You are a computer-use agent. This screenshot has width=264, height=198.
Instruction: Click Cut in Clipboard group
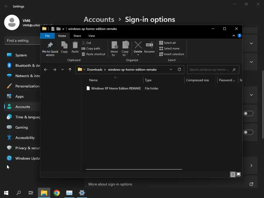[x=87, y=43]
